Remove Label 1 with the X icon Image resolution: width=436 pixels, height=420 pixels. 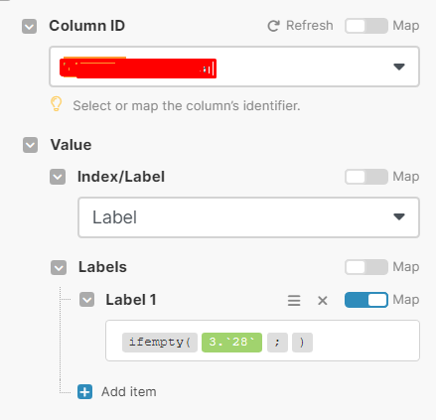[x=323, y=301]
